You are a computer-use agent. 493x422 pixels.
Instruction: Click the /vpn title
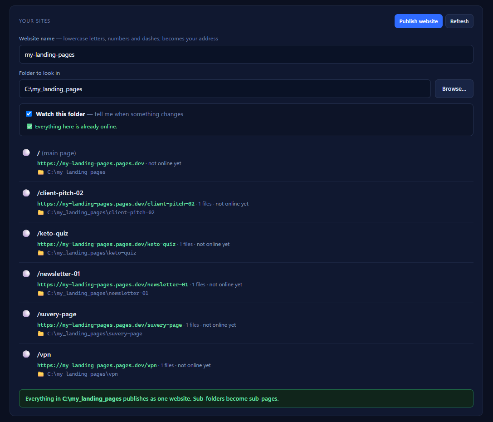tap(44, 354)
